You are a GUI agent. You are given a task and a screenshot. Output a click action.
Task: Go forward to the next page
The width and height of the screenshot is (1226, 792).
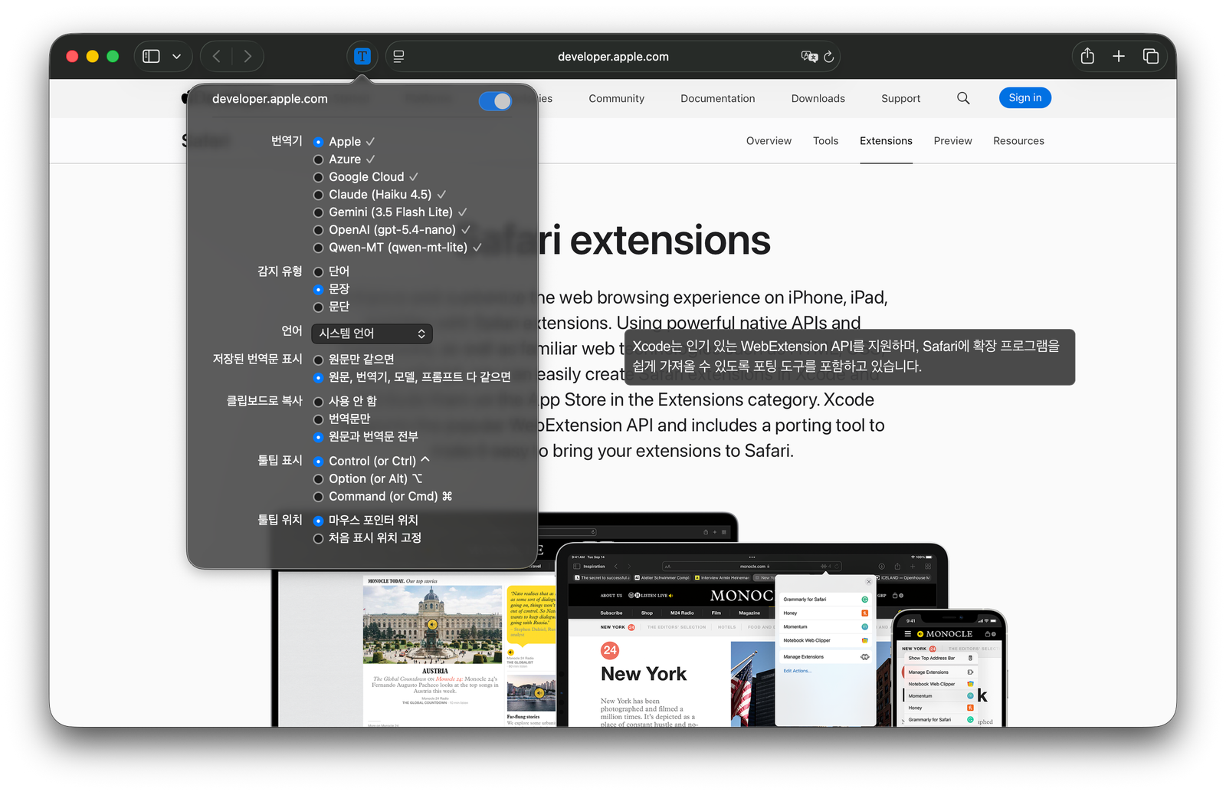[x=247, y=57]
